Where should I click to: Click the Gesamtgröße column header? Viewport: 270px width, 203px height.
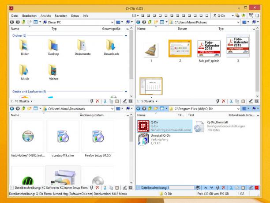coord(111,29)
